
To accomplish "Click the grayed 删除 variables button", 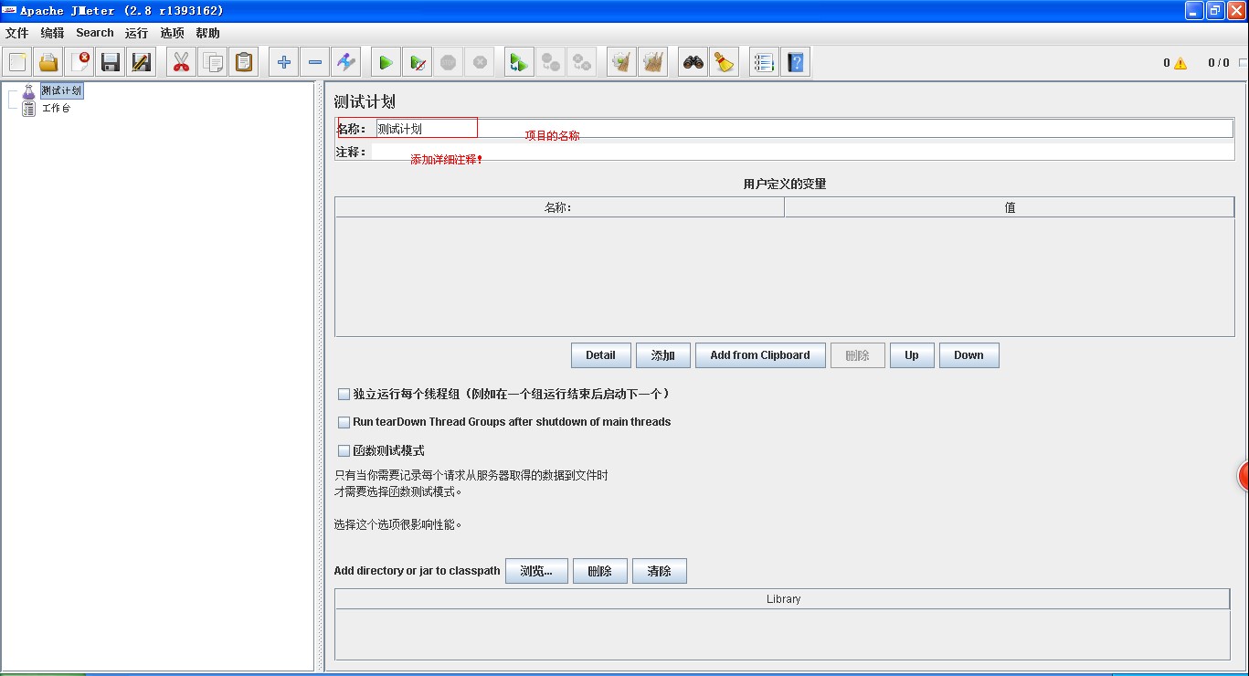I will point(857,355).
